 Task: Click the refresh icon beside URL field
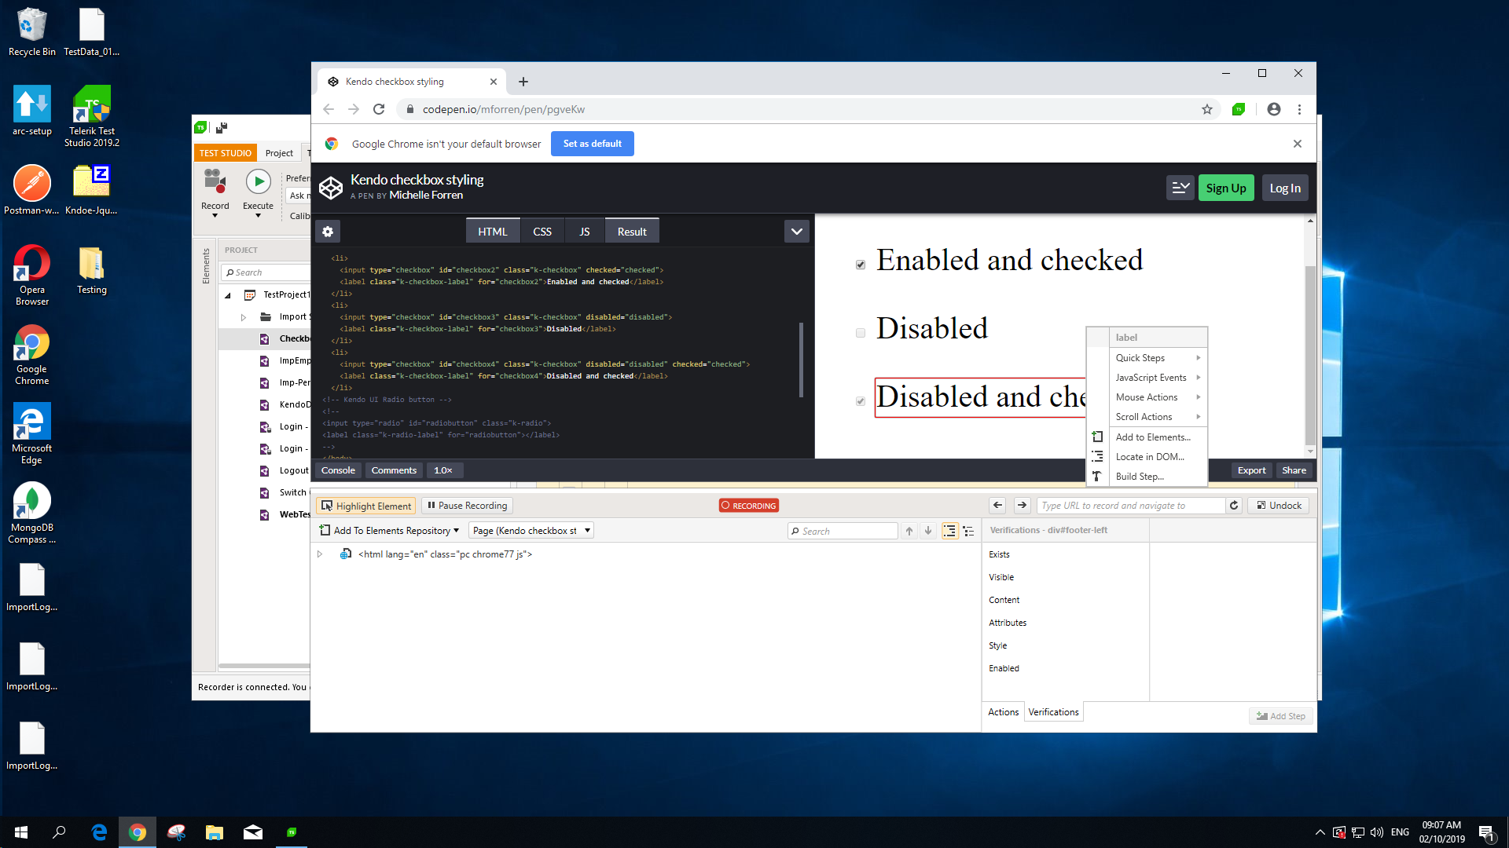click(1234, 506)
